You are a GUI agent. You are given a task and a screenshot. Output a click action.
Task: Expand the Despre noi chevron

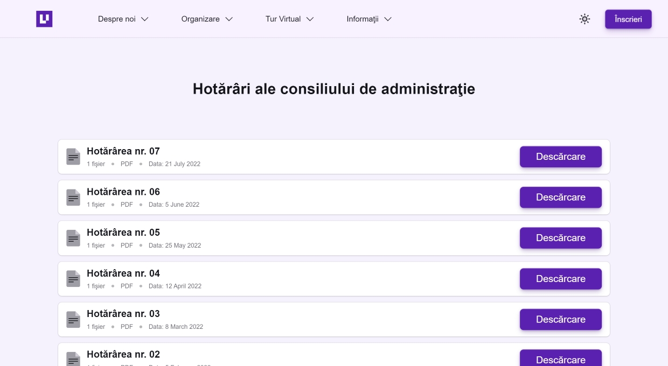tap(144, 19)
